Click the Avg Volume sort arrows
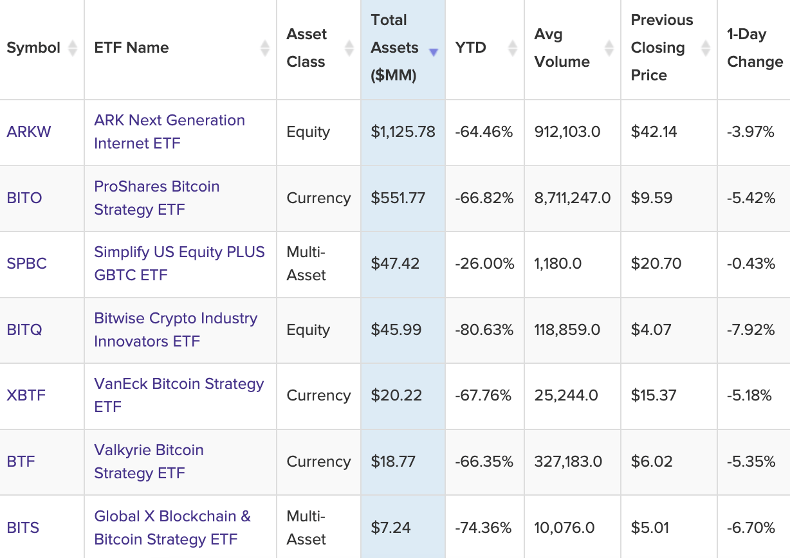Screen dimensions: 790x558 pyautogui.click(x=608, y=48)
